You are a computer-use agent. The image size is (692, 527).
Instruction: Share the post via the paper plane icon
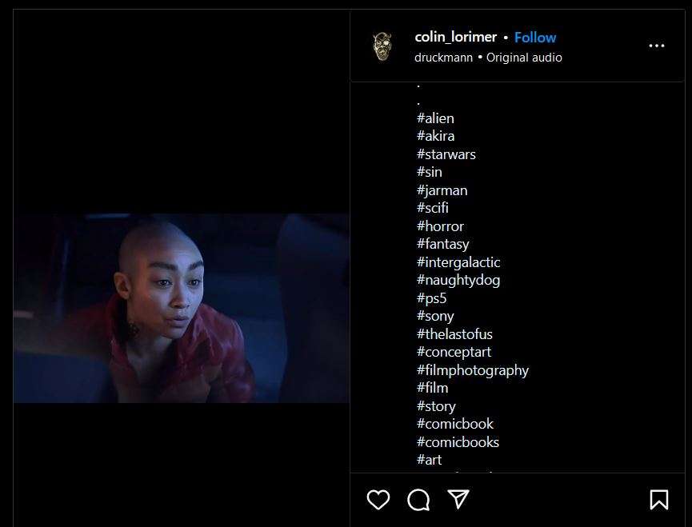pyautogui.click(x=458, y=499)
